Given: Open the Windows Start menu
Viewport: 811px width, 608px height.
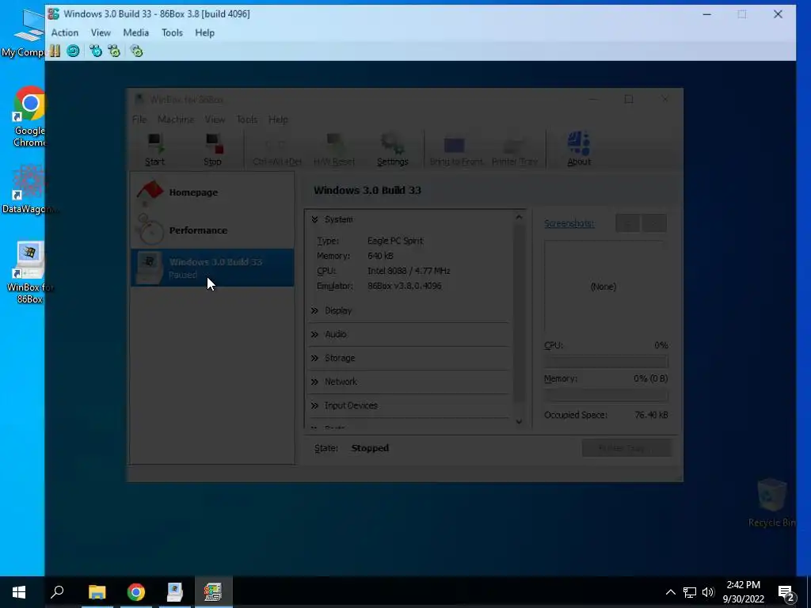Looking at the screenshot, I should (19, 592).
